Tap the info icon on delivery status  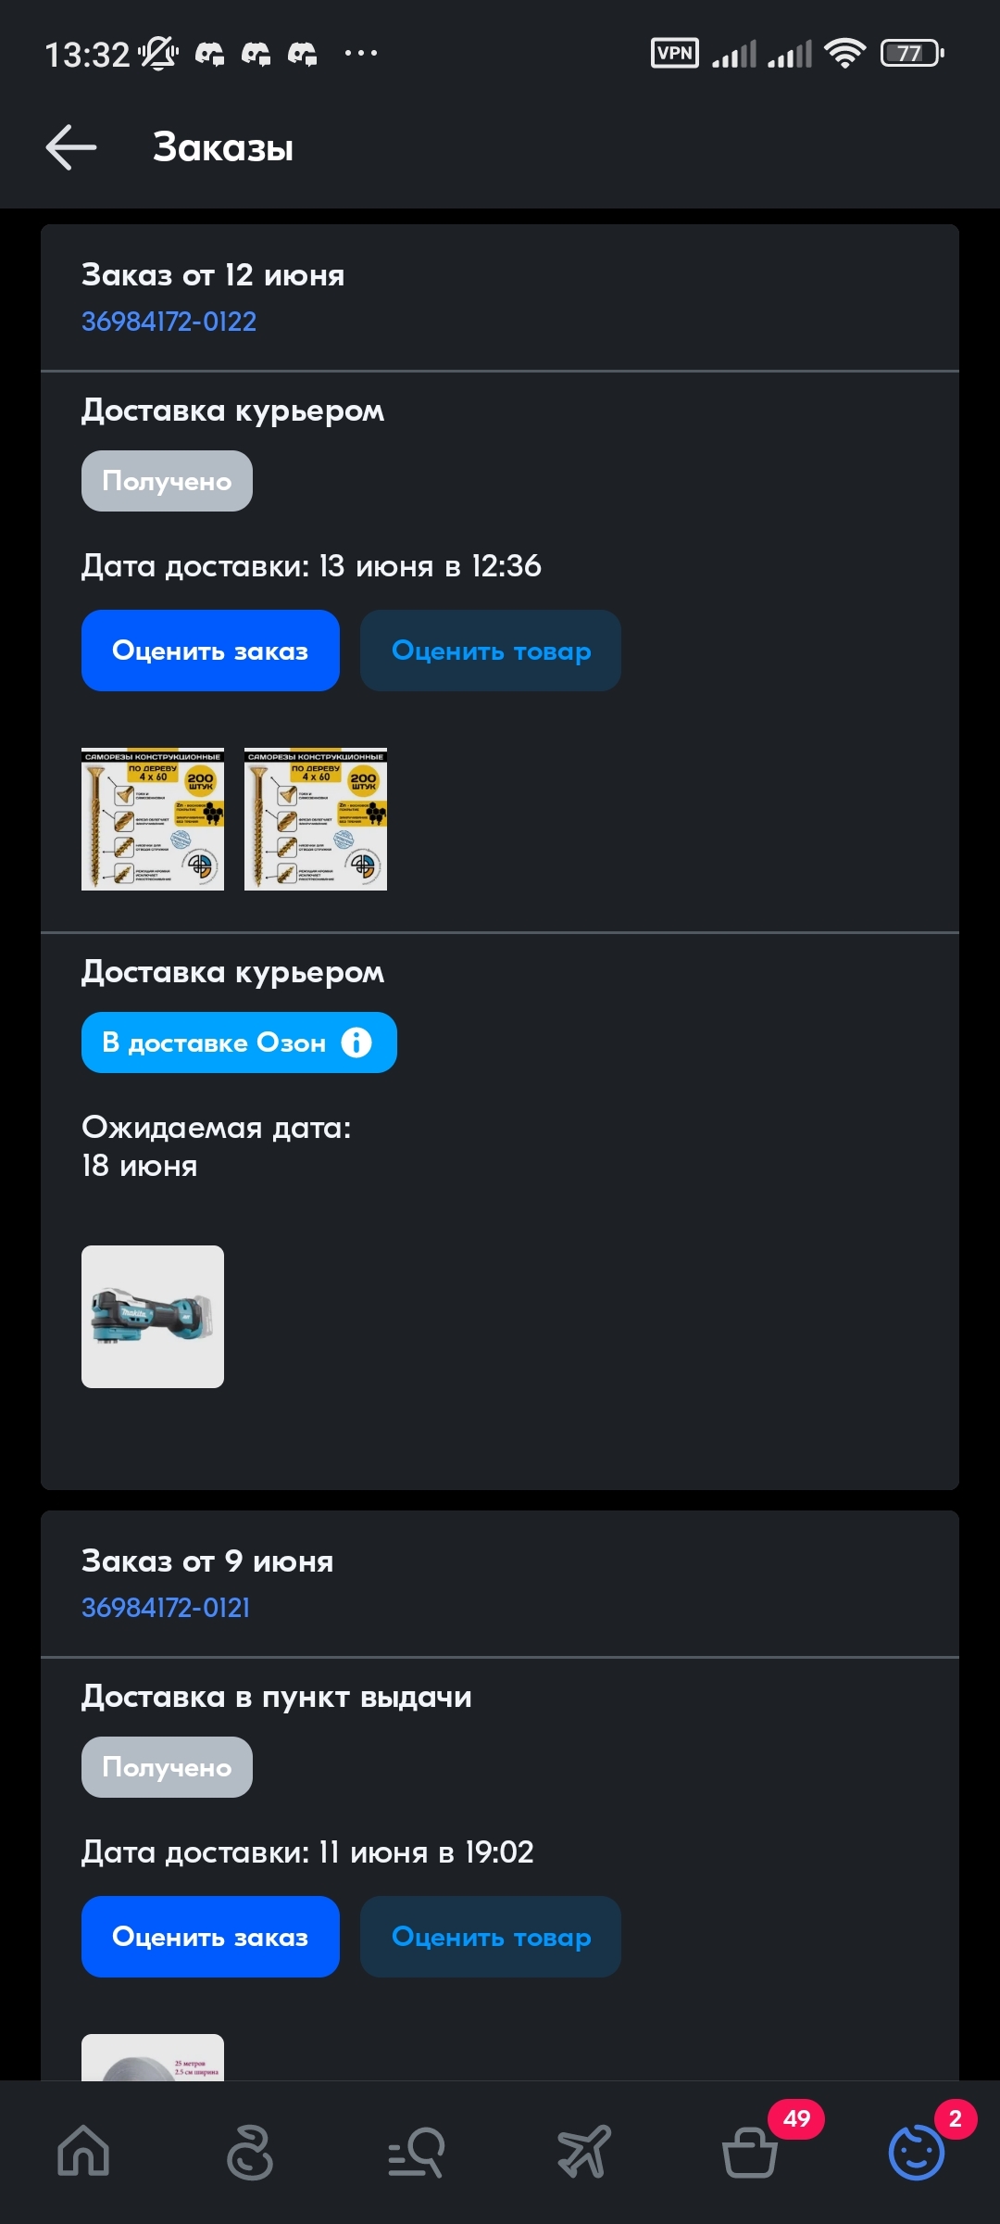356,1042
